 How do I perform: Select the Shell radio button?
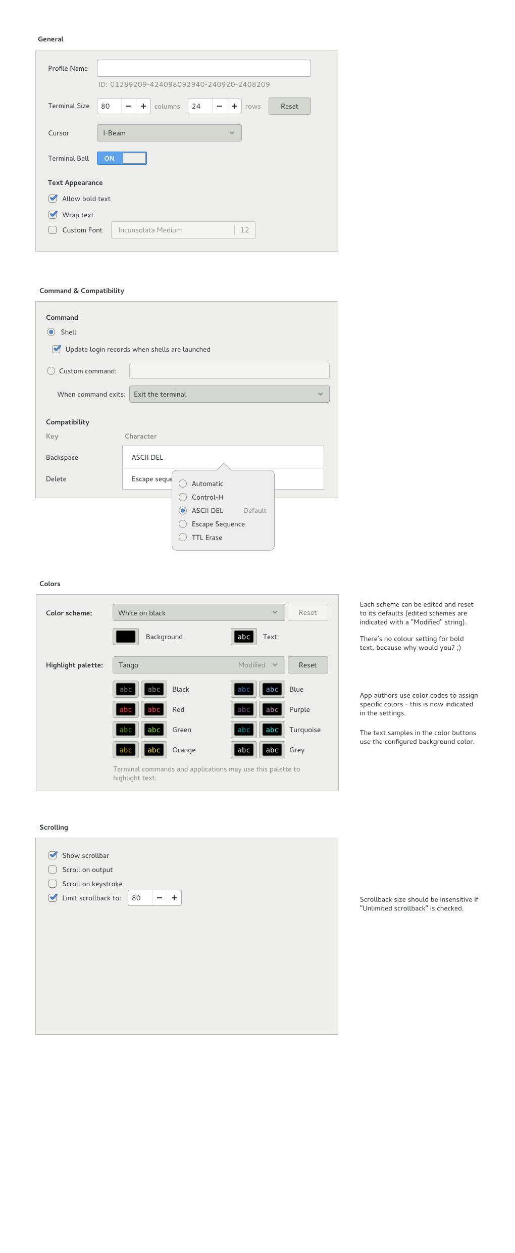tap(51, 332)
